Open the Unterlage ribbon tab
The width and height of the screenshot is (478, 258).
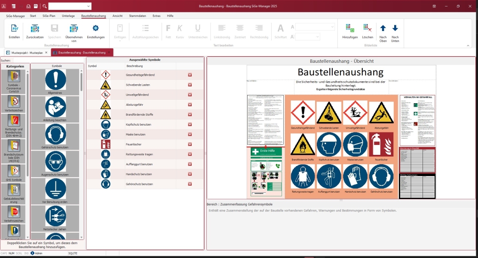click(68, 16)
